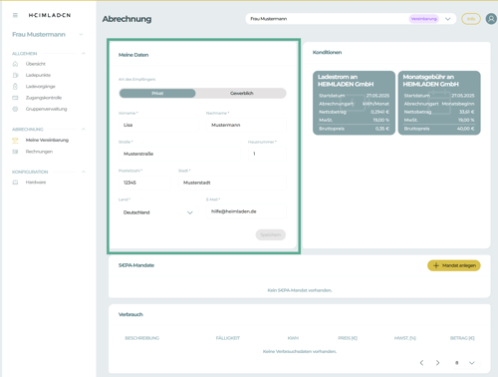The image size is (498, 377).
Task: Open the user profile avatar
Action: click(x=491, y=19)
